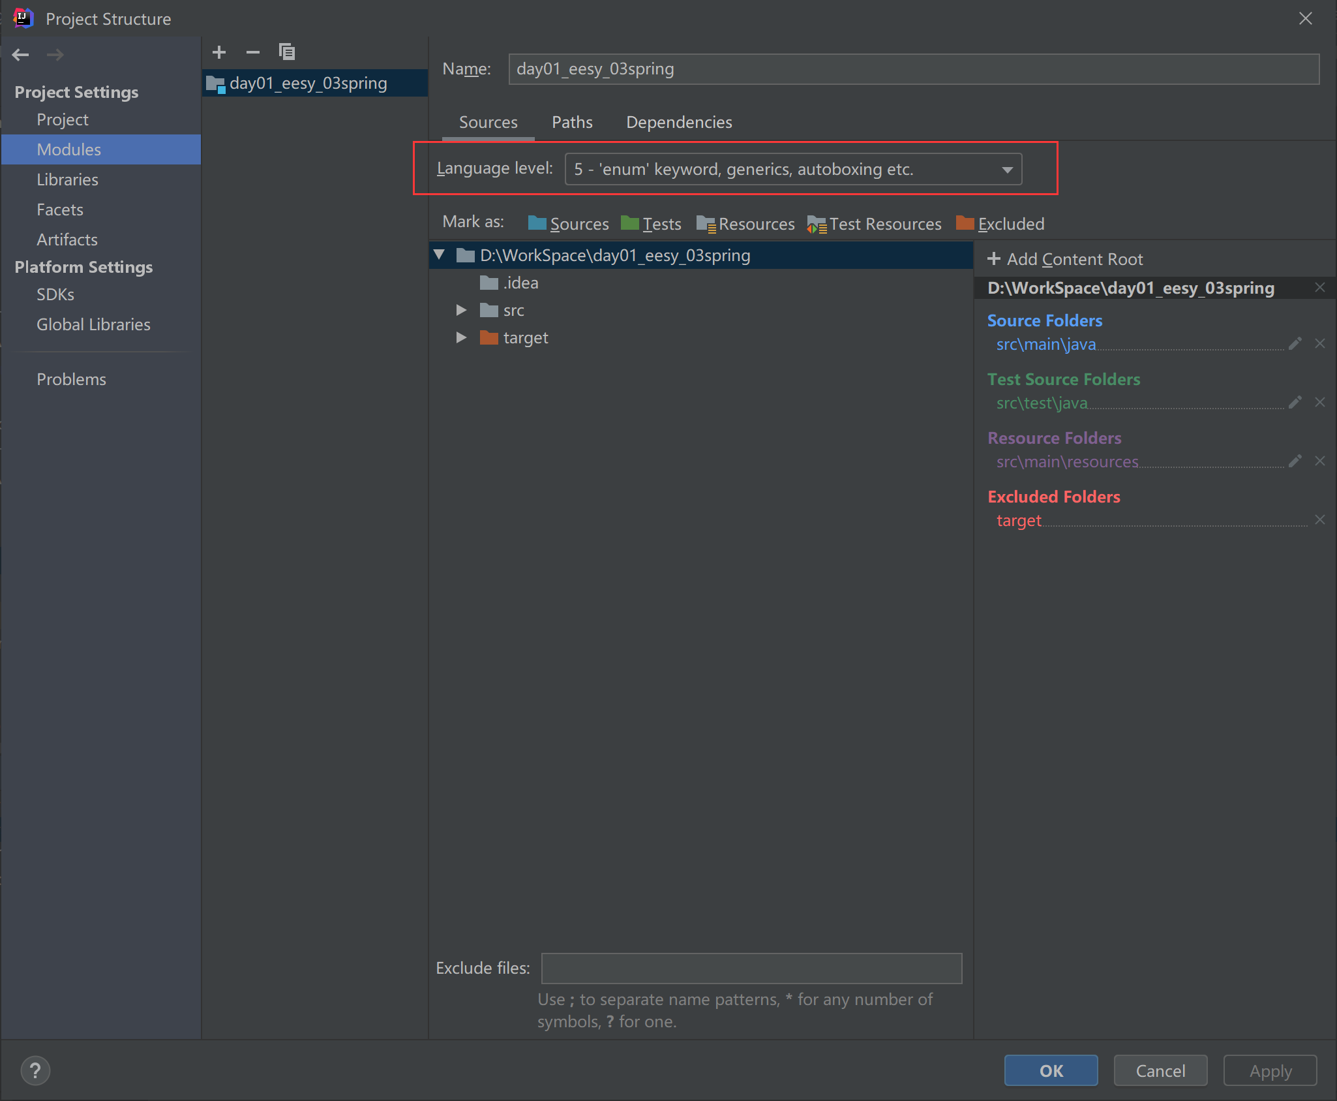Edit src\main\resources folder properties
The height and width of the screenshot is (1101, 1337).
1295,461
